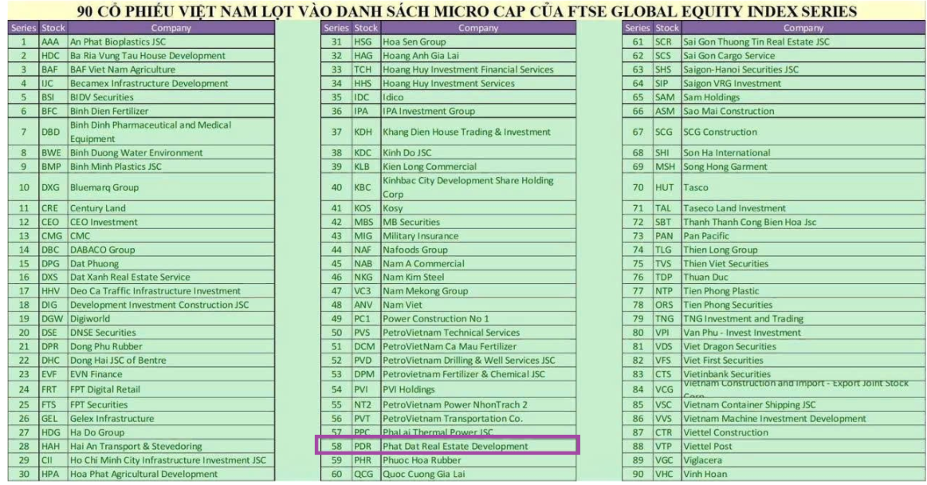Click the "Binh Dien Fertilizer" cell
Viewport: 927px width, 485px height.
(x=171, y=111)
